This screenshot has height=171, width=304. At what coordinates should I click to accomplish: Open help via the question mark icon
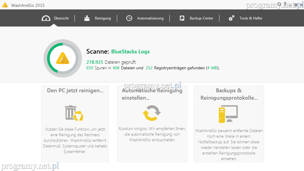pyautogui.click(x=285, y=4)
